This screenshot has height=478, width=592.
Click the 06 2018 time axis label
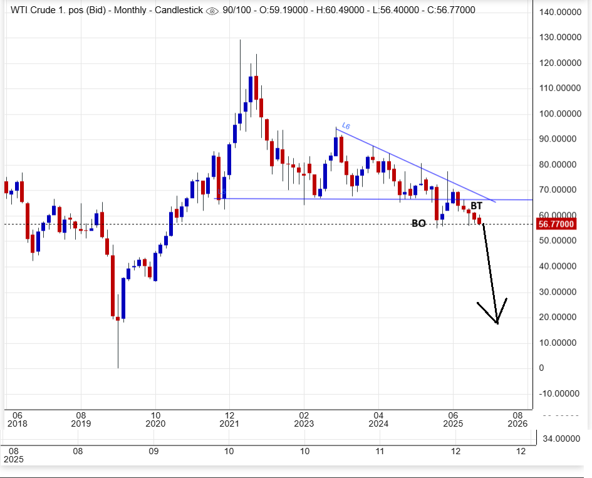point(17,420)
